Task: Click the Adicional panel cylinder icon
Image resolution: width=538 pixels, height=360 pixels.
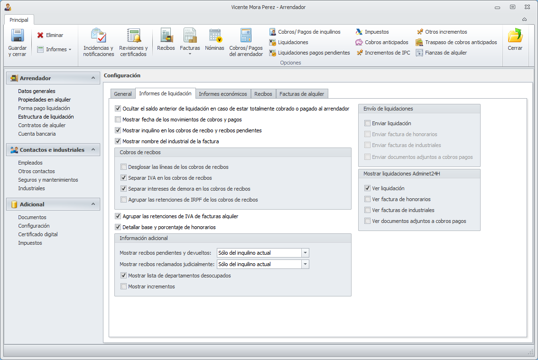Action: [14, 204]
